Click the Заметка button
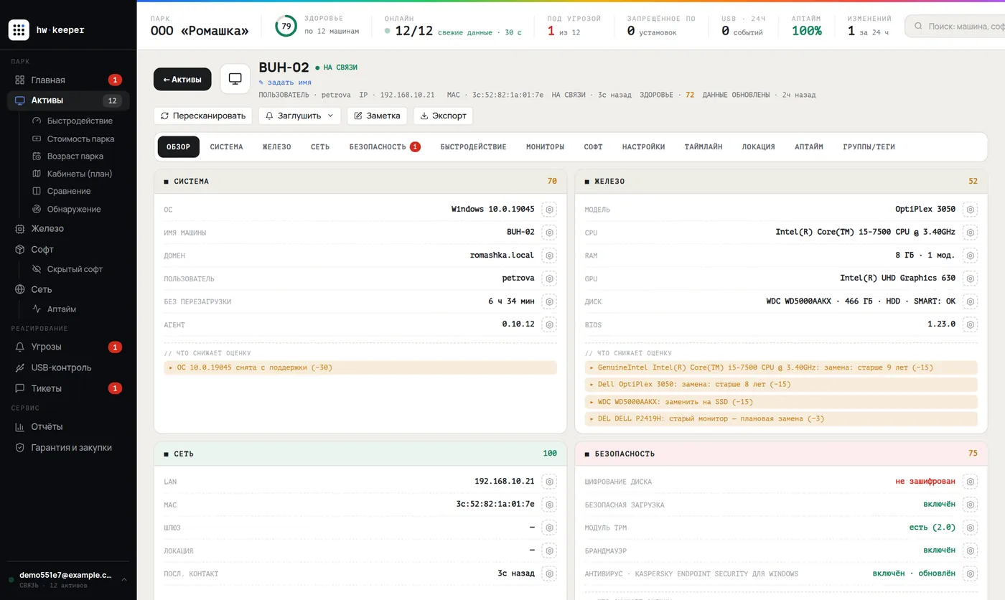Image resolution: width=1005 pixels, height=600 pixels. (377, 116)
